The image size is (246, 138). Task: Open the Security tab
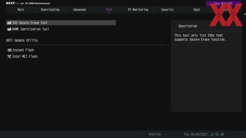167,10
